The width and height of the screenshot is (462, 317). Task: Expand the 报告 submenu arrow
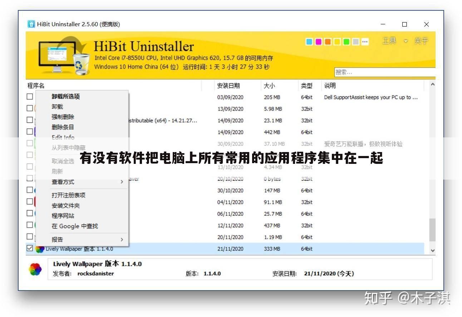(x=122, y=239)
